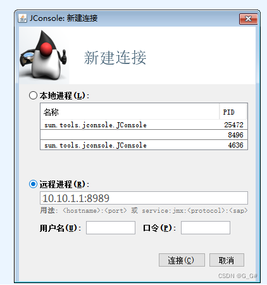The image size is (267, 285).
Task: Focus the 用户名(U) input box
Action: [111, 227]
